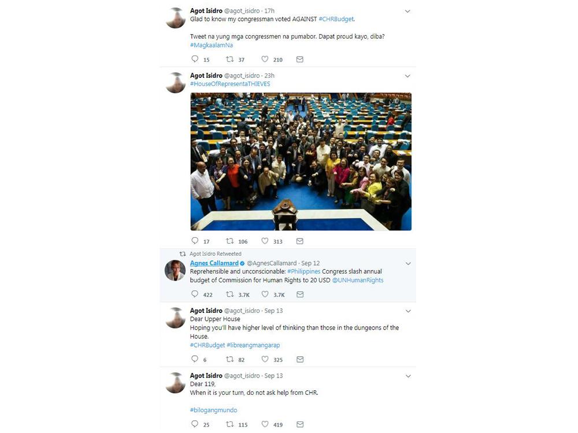The height and width of the screenshot is (433, 578).
Task: View the House of Representatives group photo
Action: pos(301,162)
